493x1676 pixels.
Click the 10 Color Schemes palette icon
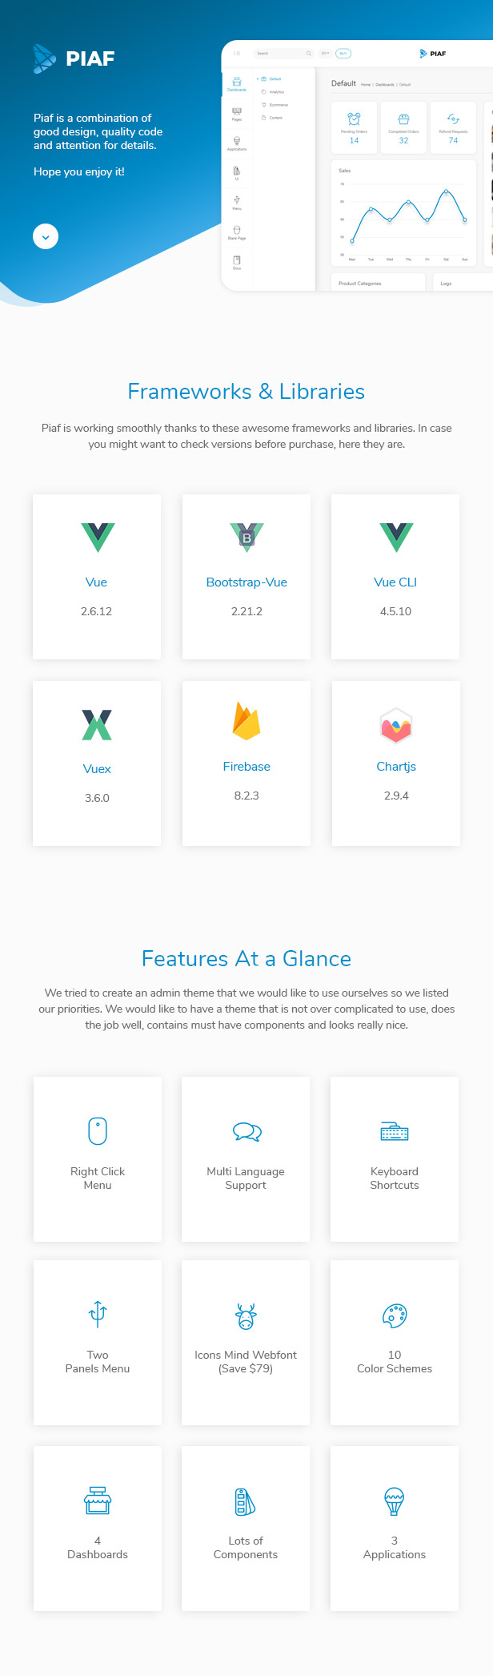(395, 1315)
